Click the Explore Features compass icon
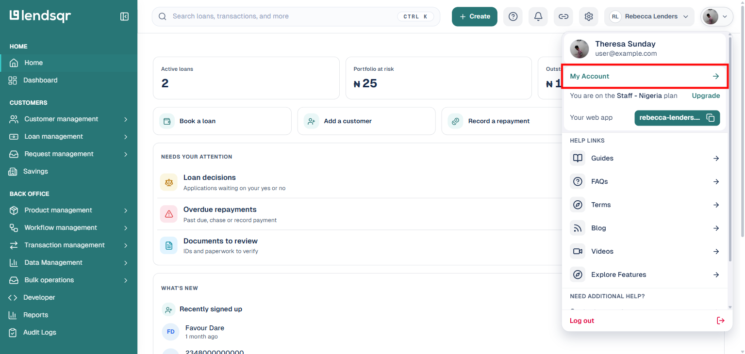The width and height of the screenshot is (745, 354). [578, 274]
